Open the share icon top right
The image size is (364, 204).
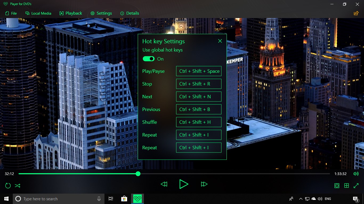coord(356,13)
